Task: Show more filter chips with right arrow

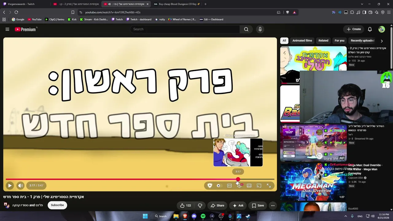Action: (382, 41)
